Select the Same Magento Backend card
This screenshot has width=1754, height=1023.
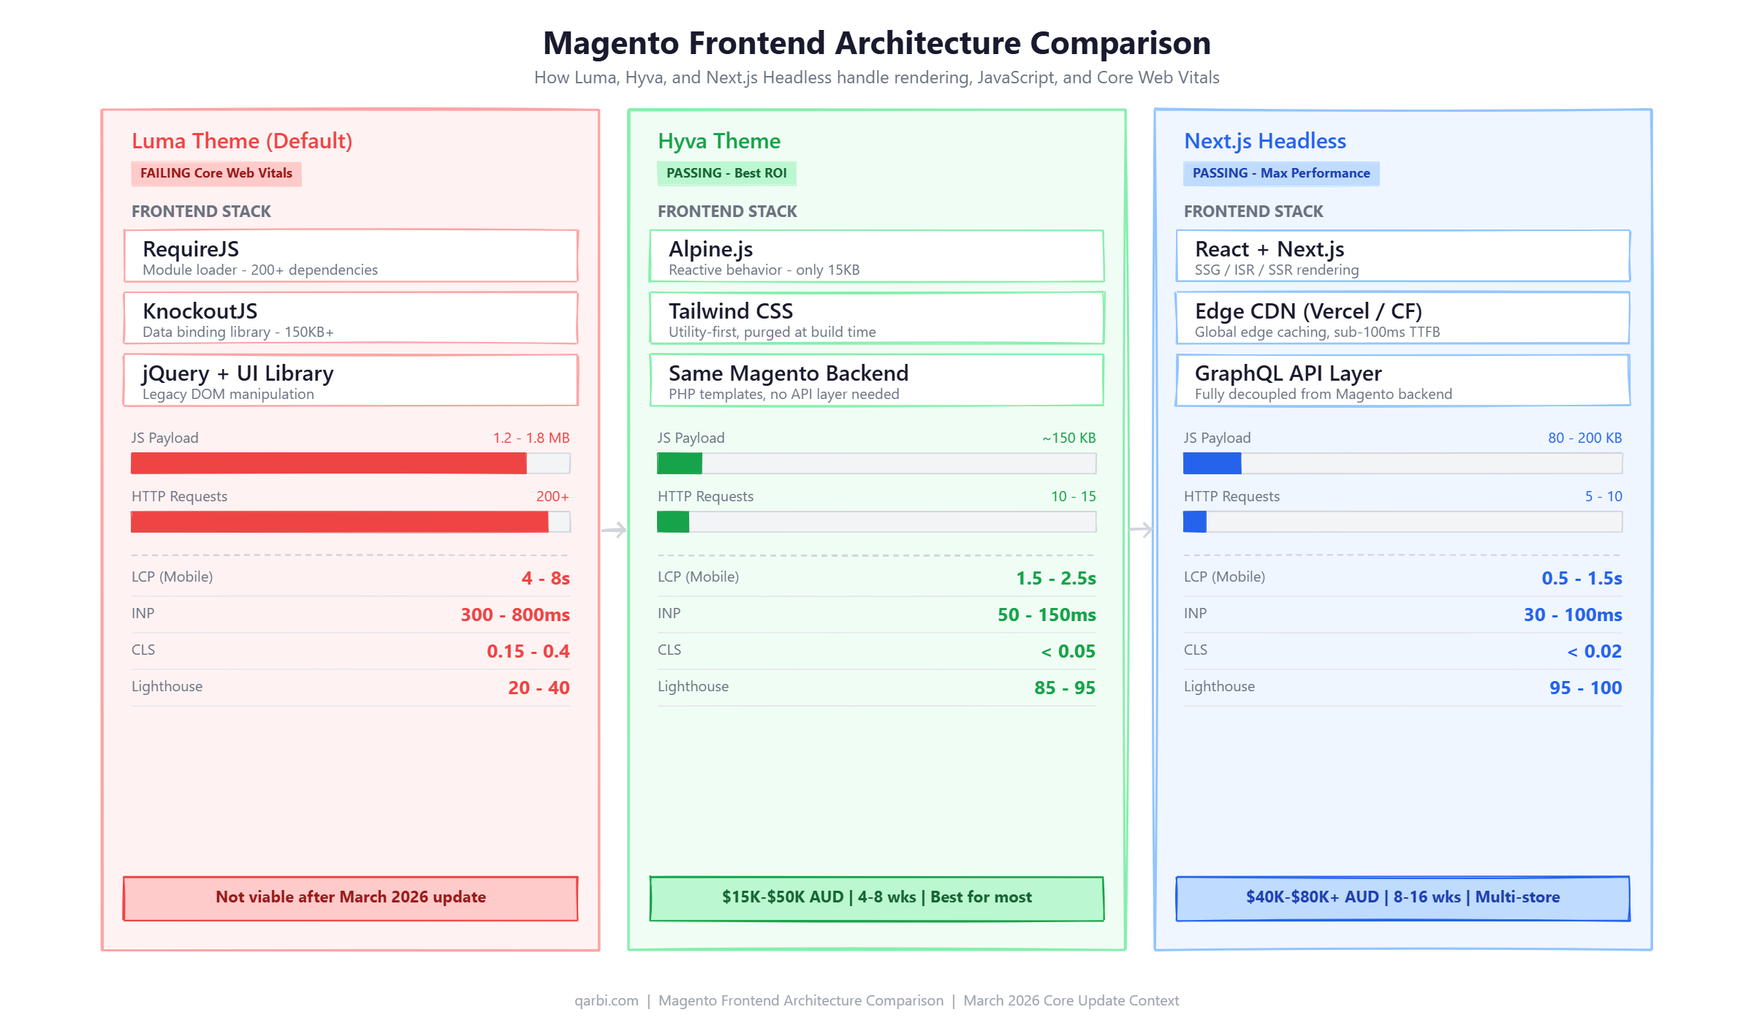[x=877, y=380]
